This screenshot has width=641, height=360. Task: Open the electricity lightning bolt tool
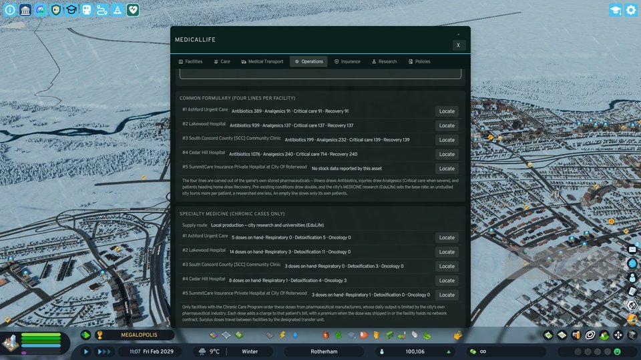[x=282, y=335]
